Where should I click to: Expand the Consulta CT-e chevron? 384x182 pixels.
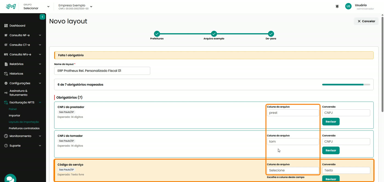(x=40, y=45)
